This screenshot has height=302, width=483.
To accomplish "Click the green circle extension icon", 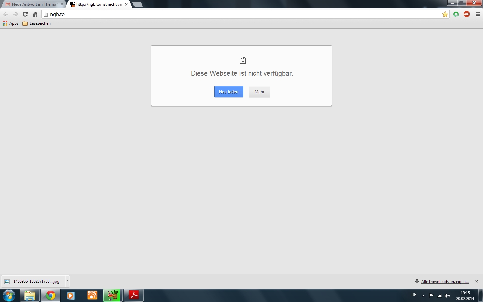I will click(x=456, y=14).
